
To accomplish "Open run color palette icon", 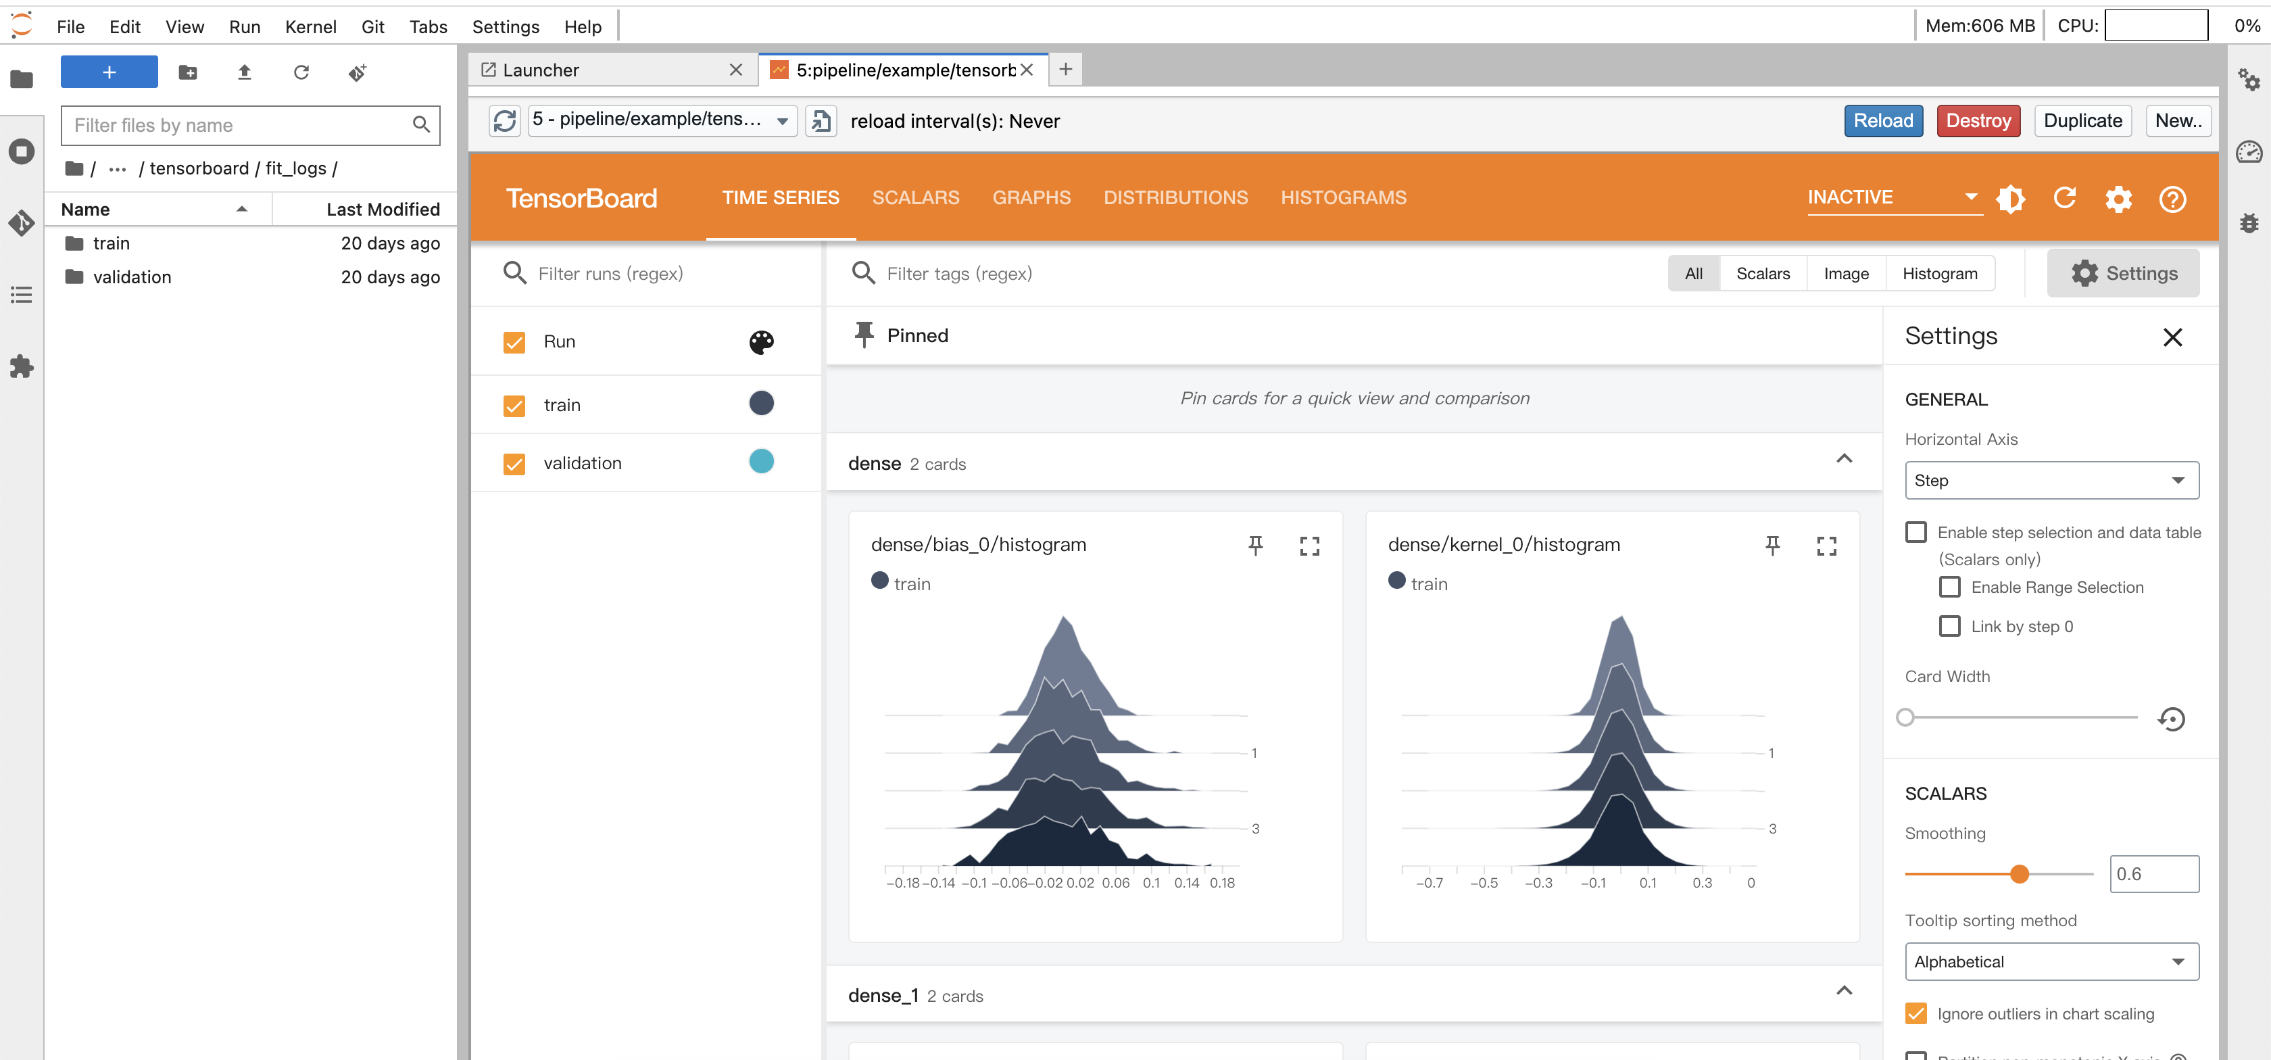I will [x=761, y=342].
